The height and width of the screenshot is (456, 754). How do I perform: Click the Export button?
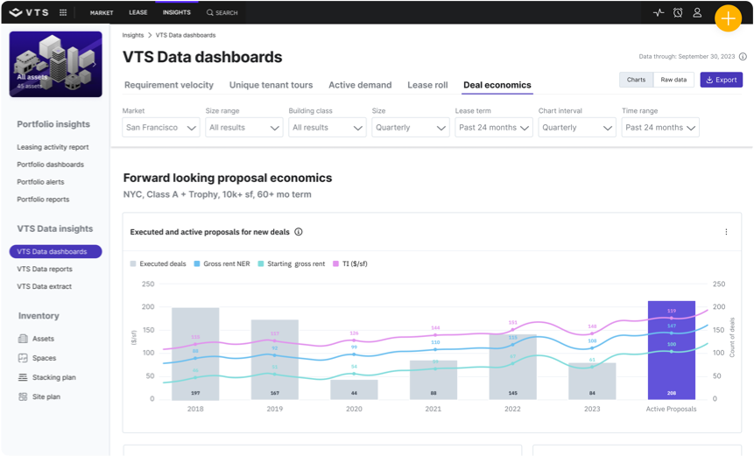click(x=721, y=80)
